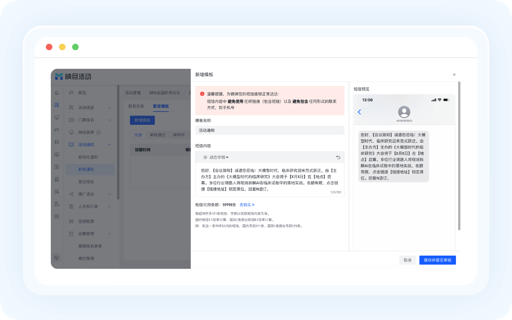Open 自动化通知 submenu item

(x=88, y=157)
